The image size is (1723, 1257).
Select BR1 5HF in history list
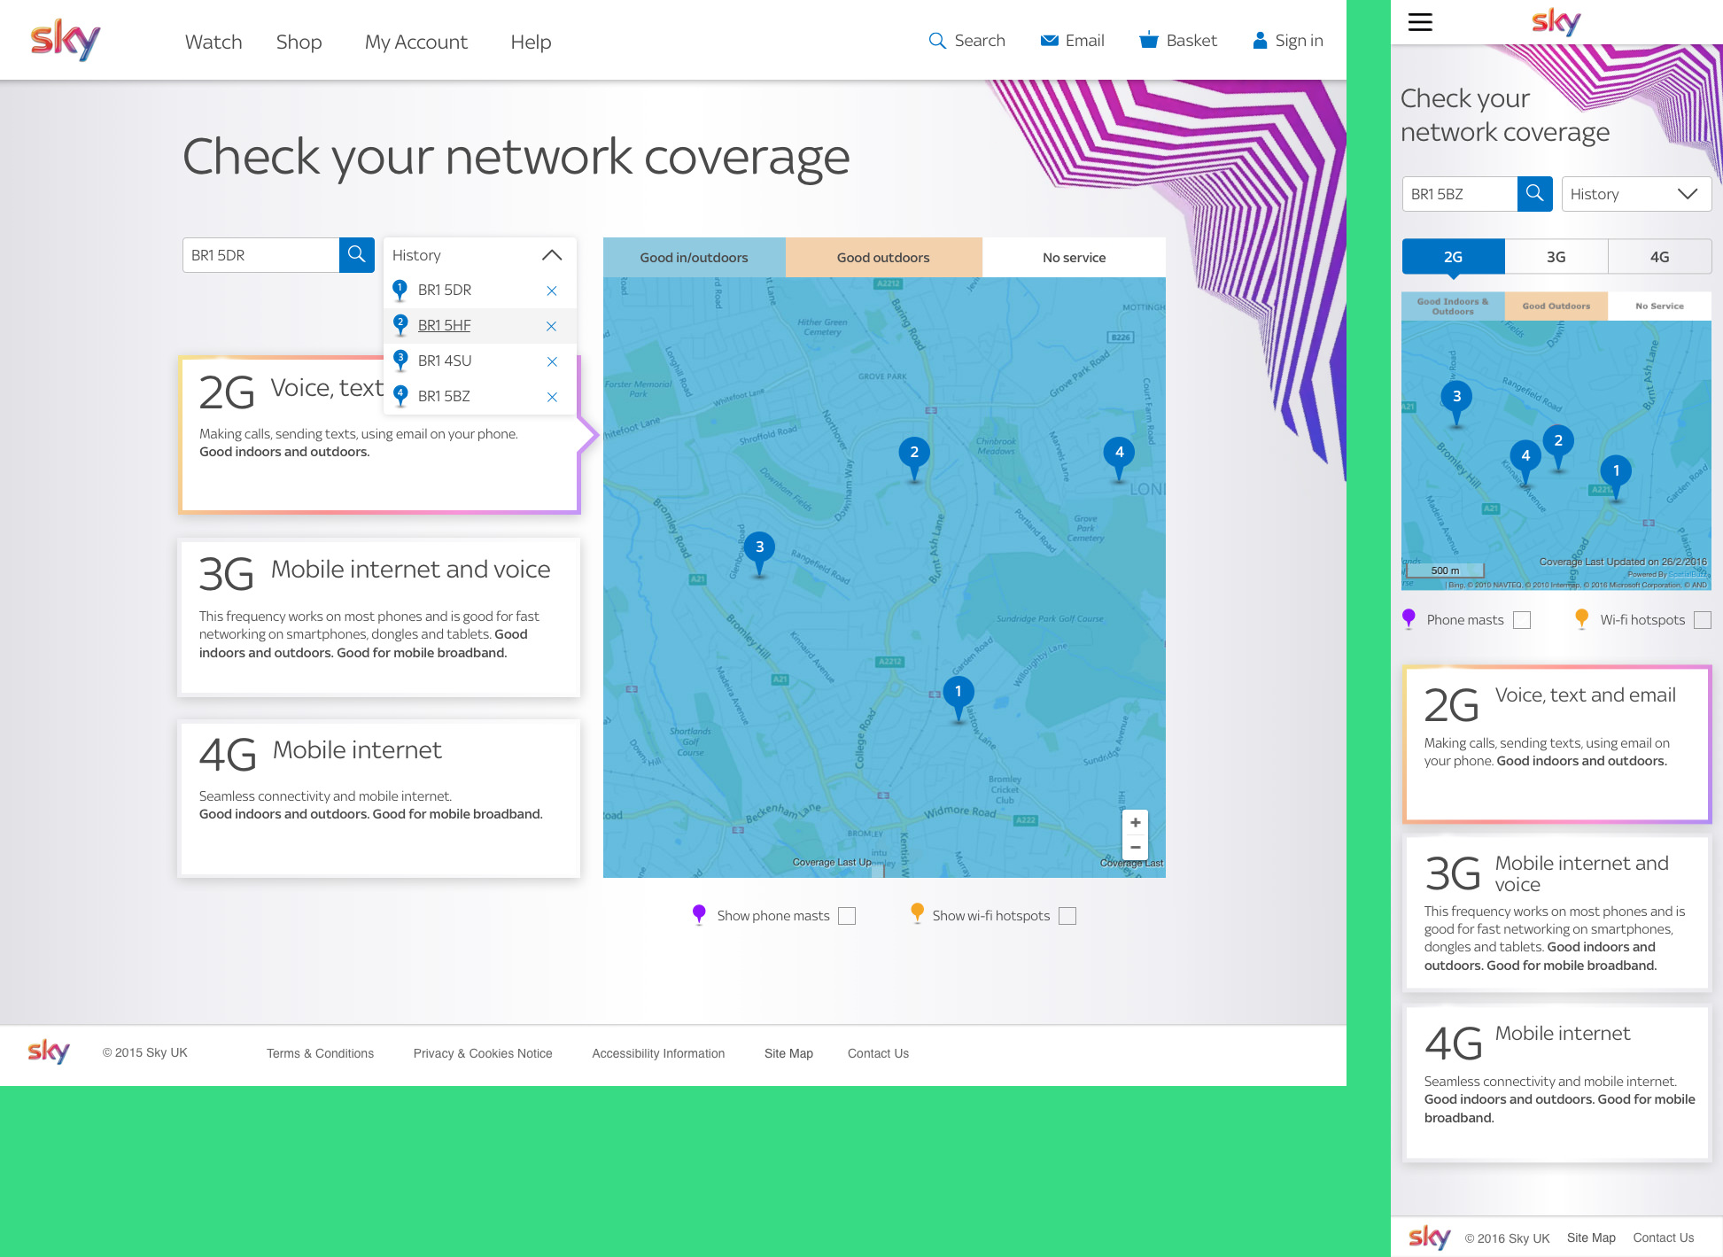(445, 326)
